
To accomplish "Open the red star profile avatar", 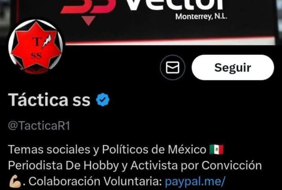I will [x=36, y=46].
